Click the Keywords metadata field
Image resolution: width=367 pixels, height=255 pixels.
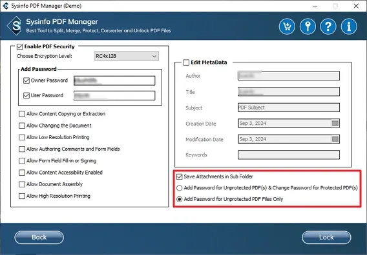[x=289, y=155]
